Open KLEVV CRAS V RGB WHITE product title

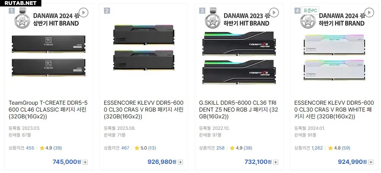[334, 110]
